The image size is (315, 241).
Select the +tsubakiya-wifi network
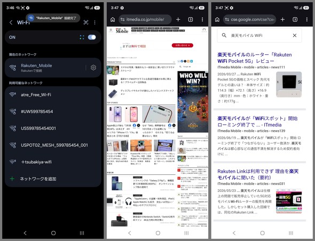[x=53, y=162]
